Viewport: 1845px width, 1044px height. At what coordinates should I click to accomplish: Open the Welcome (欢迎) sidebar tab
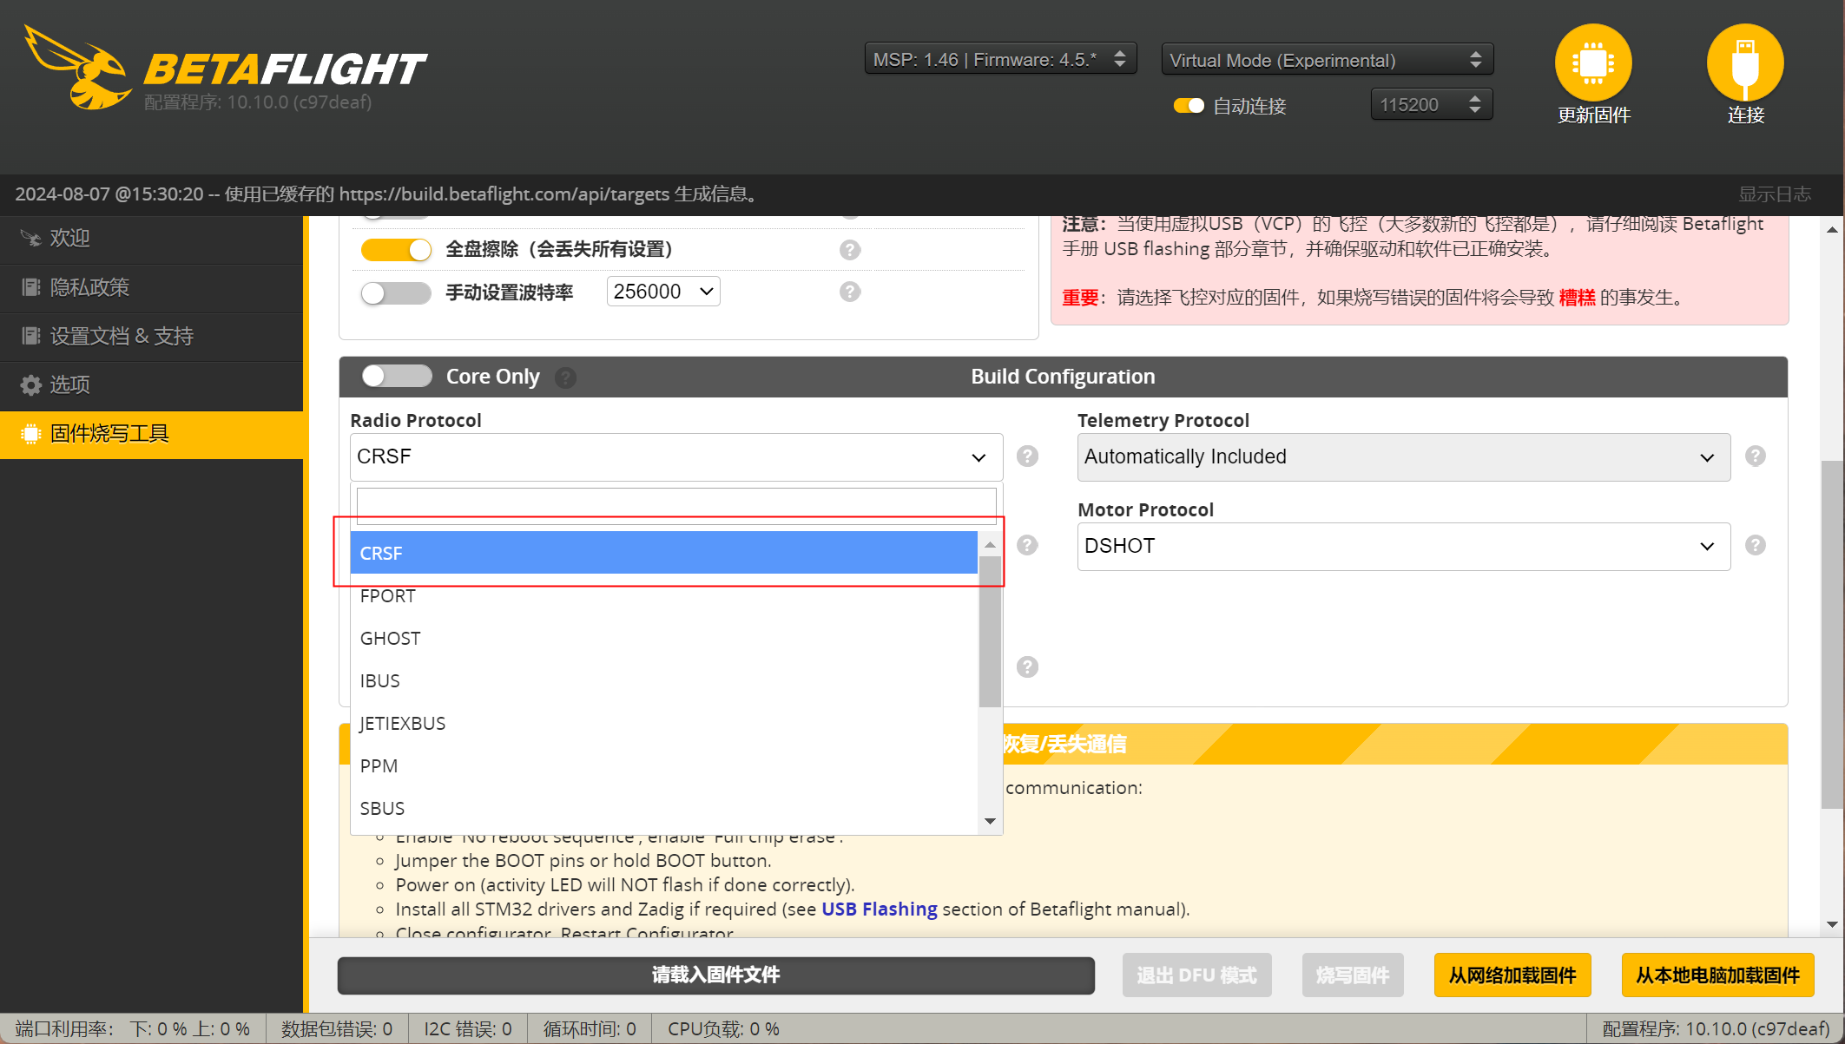(151, 239)
